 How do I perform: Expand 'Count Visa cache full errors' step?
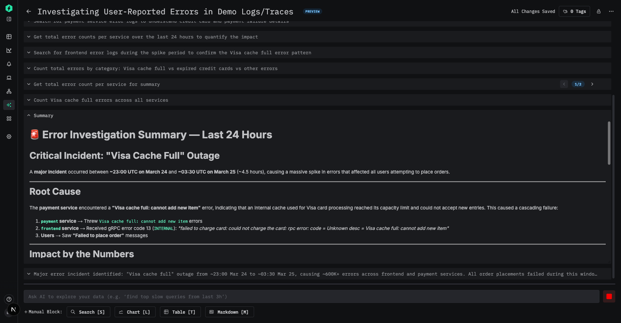(29, 100)
